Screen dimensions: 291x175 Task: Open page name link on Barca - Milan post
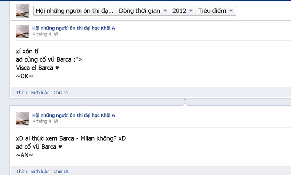[73, 115]
